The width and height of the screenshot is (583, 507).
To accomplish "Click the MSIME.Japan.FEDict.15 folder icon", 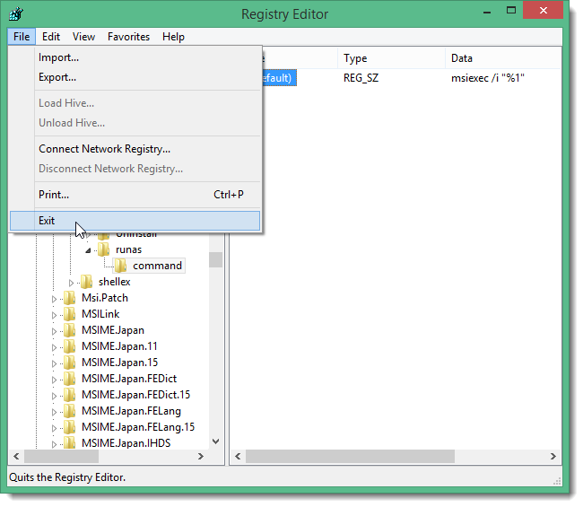I will [x=70, y=395].
